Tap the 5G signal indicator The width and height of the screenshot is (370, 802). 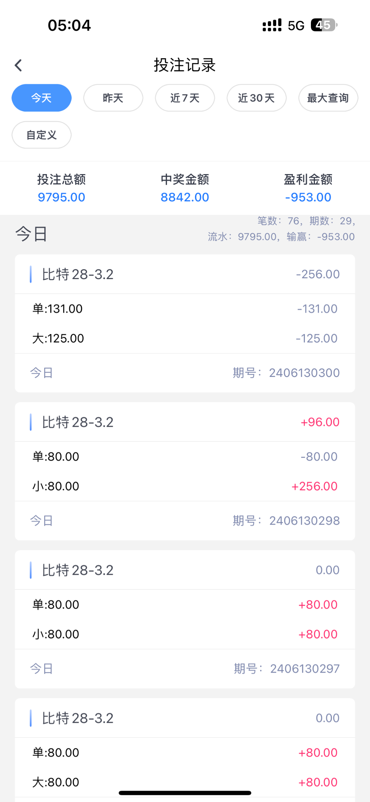(296, 25)
